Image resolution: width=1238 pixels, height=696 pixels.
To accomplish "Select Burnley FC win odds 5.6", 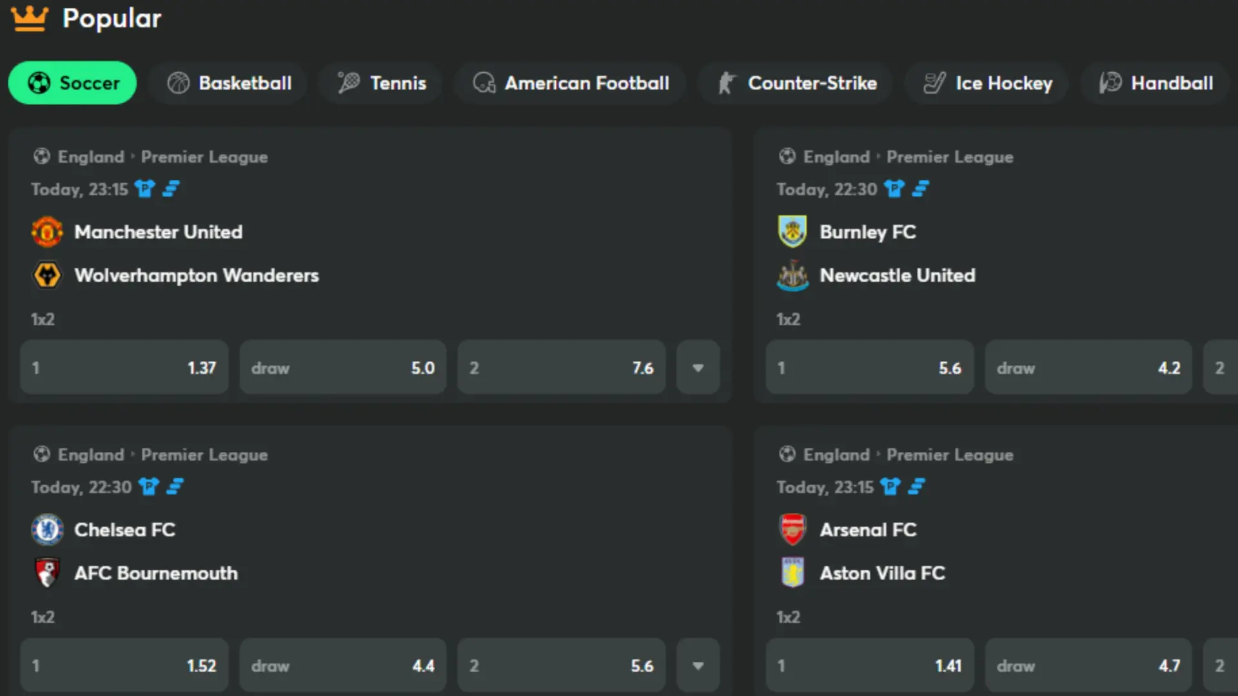I will tap(869, 367).
